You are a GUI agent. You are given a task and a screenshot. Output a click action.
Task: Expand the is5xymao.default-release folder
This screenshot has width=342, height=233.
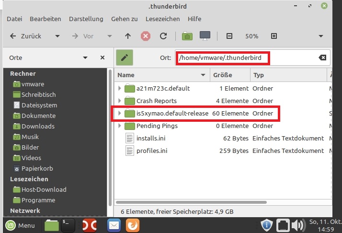coord(120,113)
